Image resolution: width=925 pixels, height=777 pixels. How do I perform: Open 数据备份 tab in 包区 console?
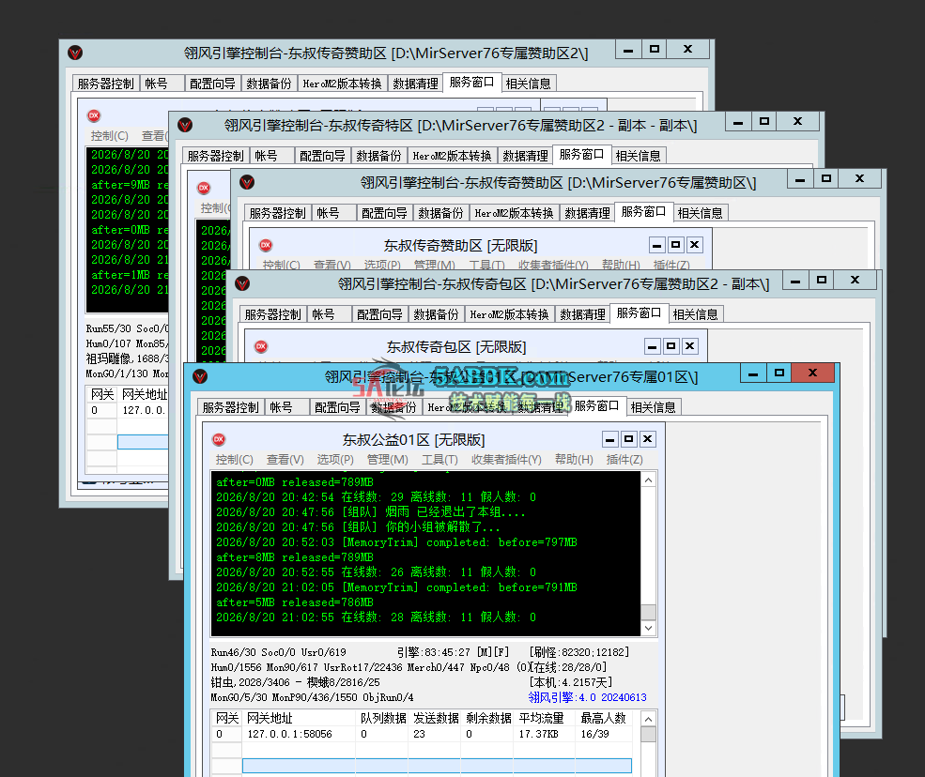tap(436, 314)
